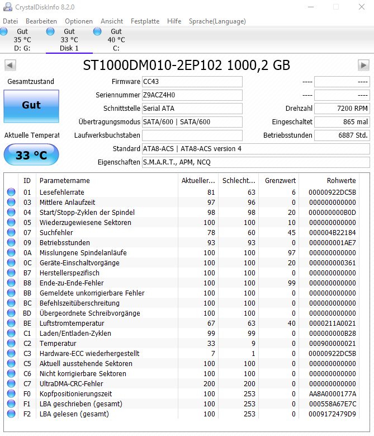Select raw value 00000922DC5B of Lesefehlerrate

(x=332, y=192)
